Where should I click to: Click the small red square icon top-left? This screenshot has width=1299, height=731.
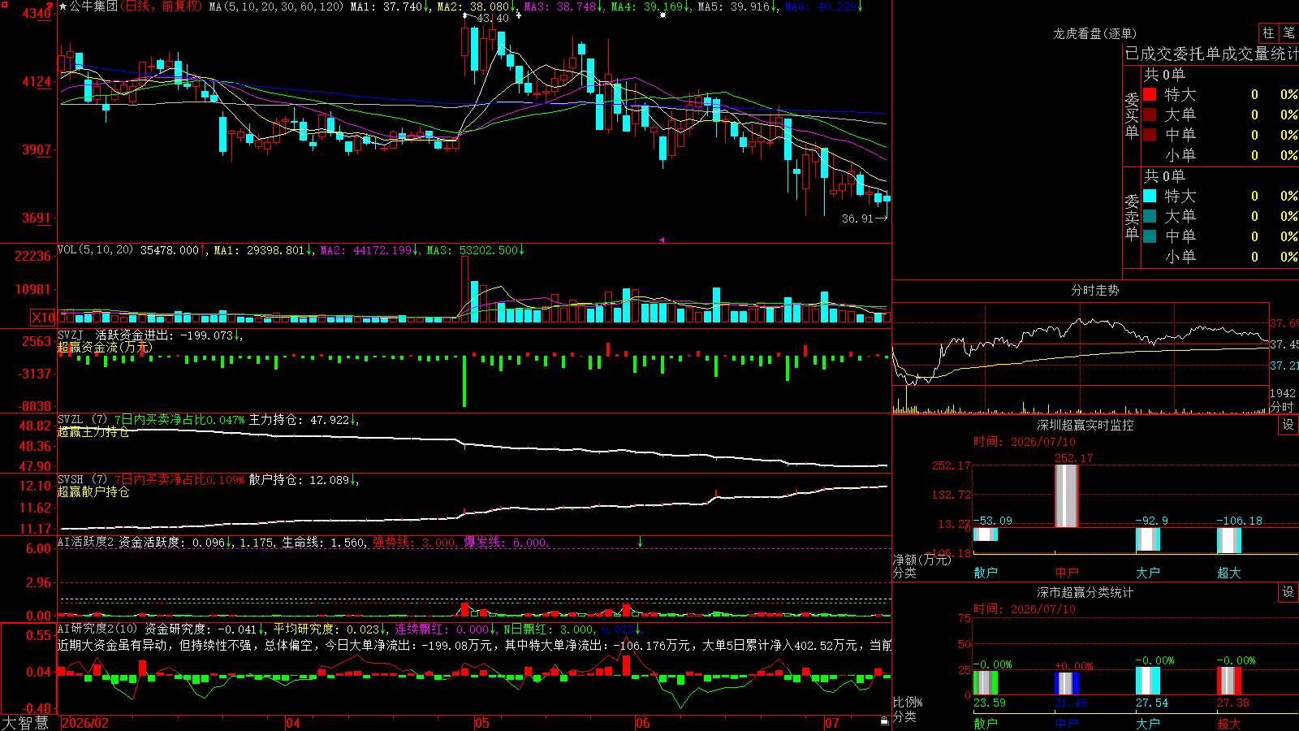point(3,3)
